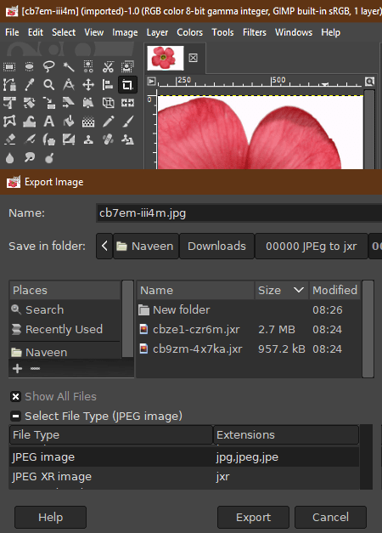Go to the '00000 JPEg to jxr' path folder
The height and width of the screenshot is (533, 382).
(x=311, y=246)
